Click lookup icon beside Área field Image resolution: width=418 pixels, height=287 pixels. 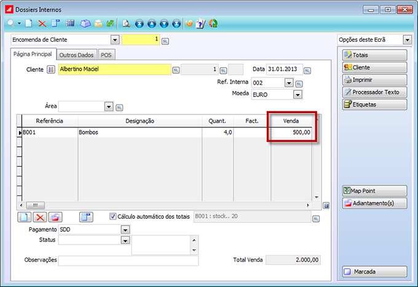[x=119, y=108]
